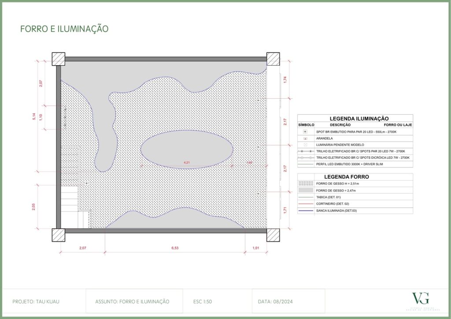
Task: Click the FORRO E ILUMINAÇÃO page title
Action: (64, 29)
